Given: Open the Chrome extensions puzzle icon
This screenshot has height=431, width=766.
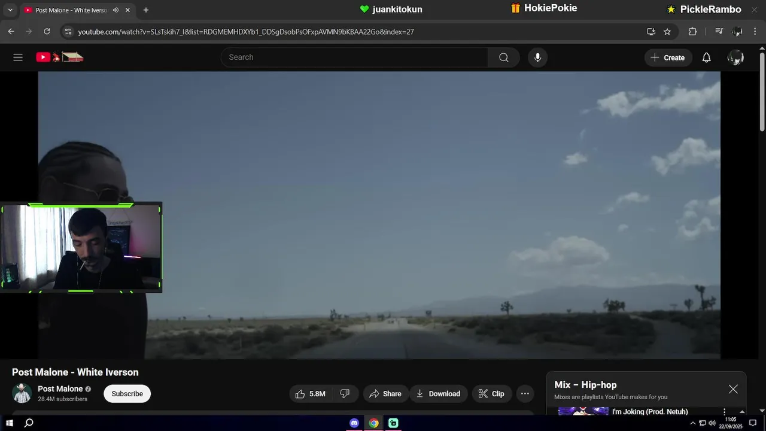Looking at the screenshot, I should 693,32.
